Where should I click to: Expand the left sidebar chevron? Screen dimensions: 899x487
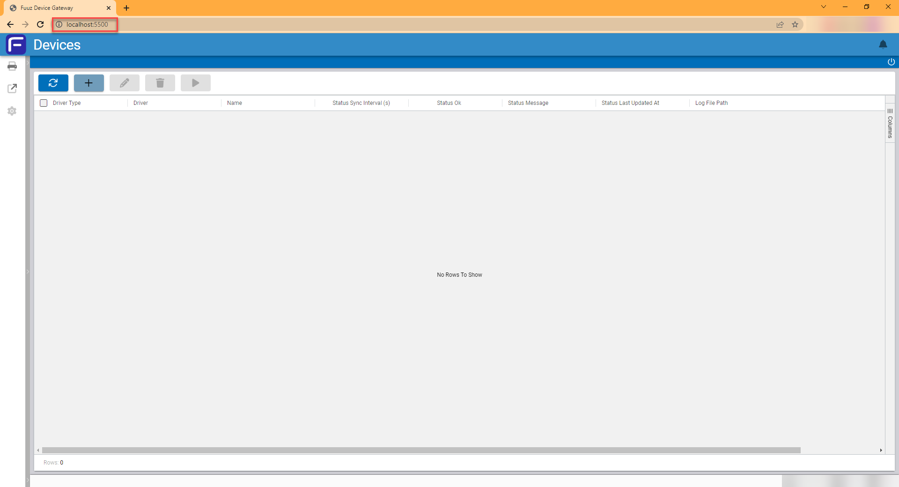[x=28, y=272]
